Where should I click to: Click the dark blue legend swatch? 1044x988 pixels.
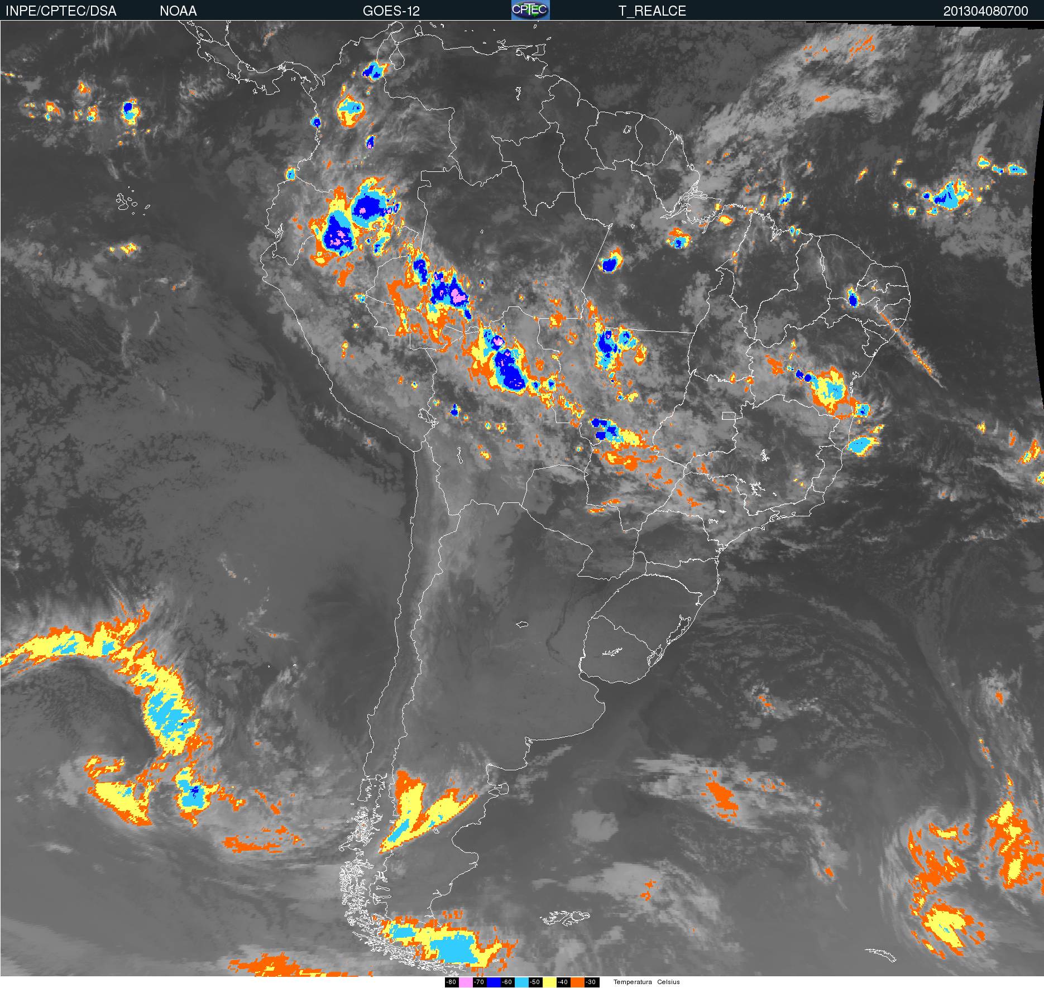point(494,982)
